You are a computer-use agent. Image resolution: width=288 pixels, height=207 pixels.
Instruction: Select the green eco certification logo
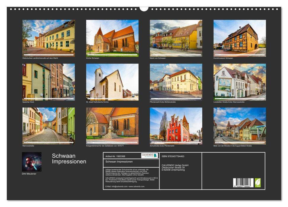pyautogui.click(x=258, y=183)
